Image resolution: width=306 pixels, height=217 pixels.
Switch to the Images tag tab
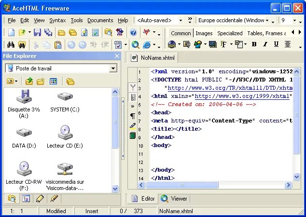[x=204, y=33]
